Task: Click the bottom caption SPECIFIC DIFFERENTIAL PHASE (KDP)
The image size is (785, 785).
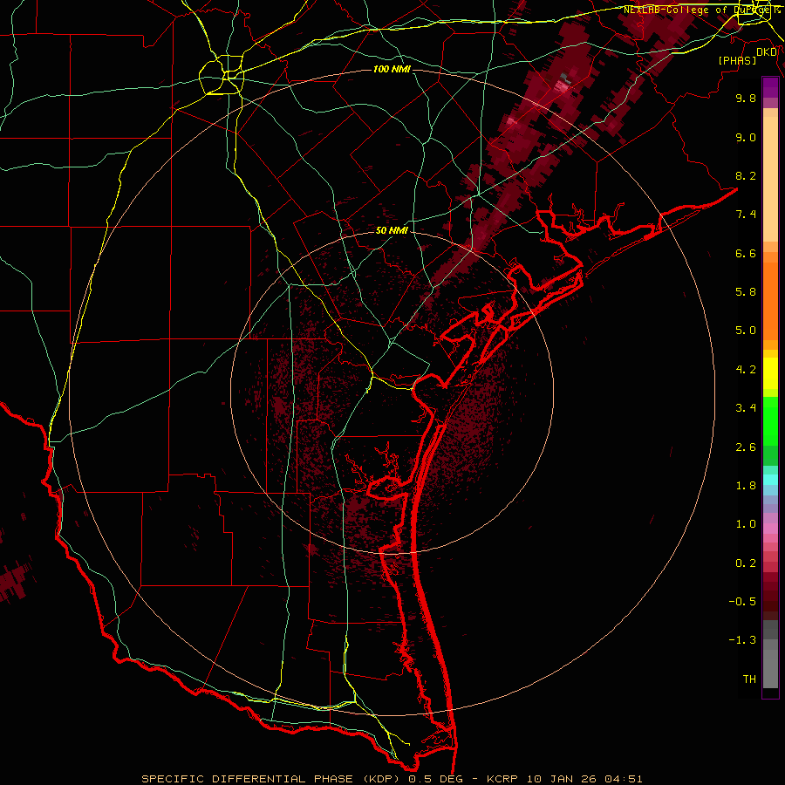Action: coord(271,779)
